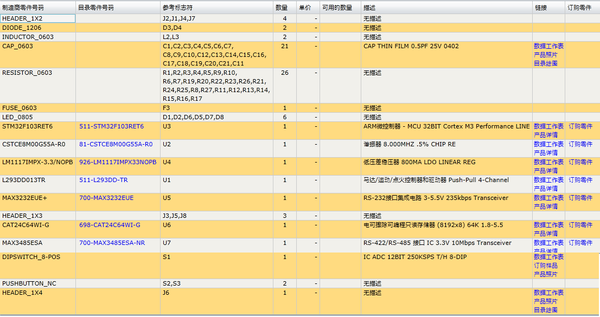Open 目录绘图 link in CAP_0603 row

546,63
